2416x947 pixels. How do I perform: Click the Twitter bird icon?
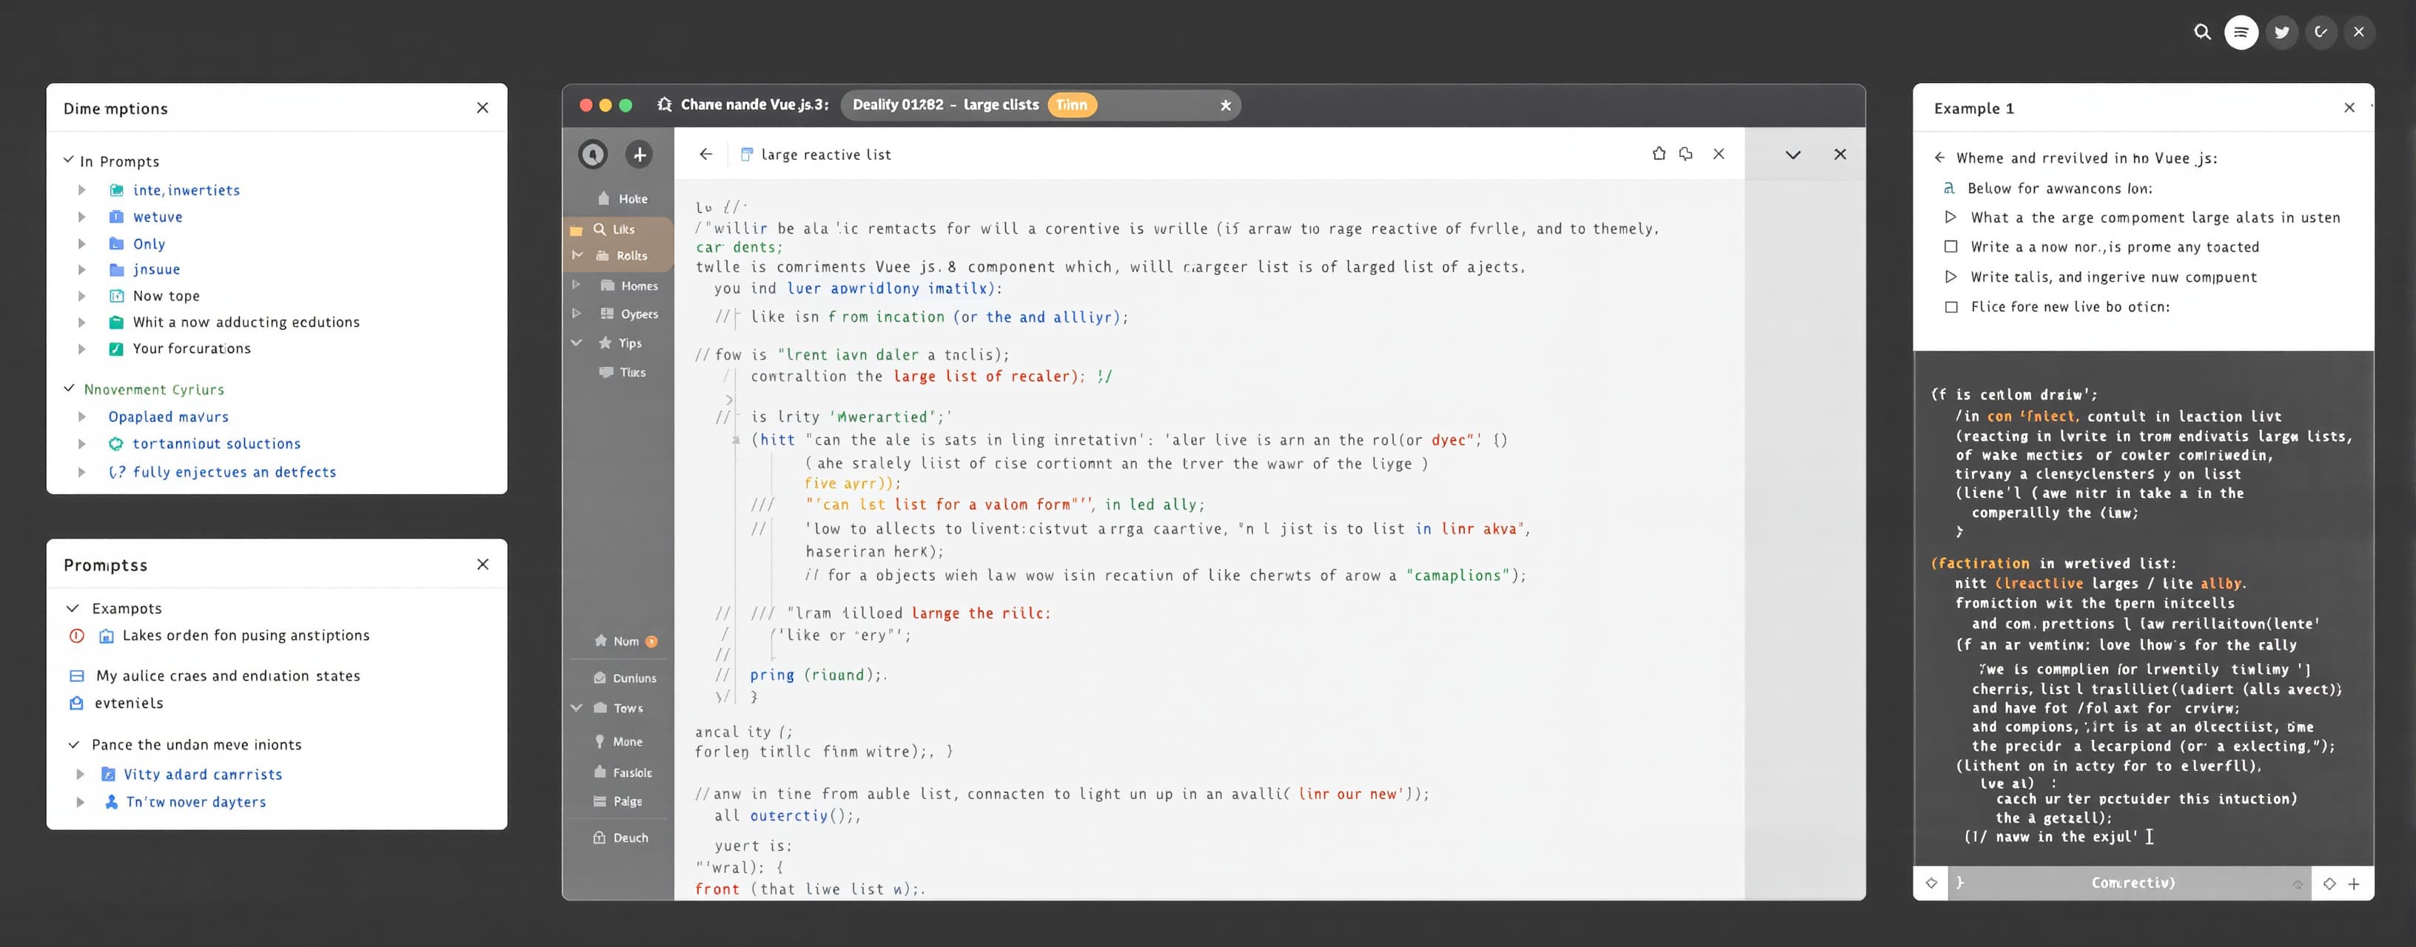point(2281,32)
